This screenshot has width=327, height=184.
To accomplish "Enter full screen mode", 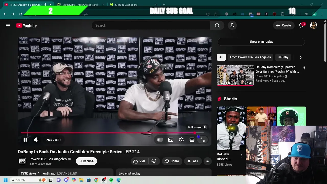I will 202,140.
